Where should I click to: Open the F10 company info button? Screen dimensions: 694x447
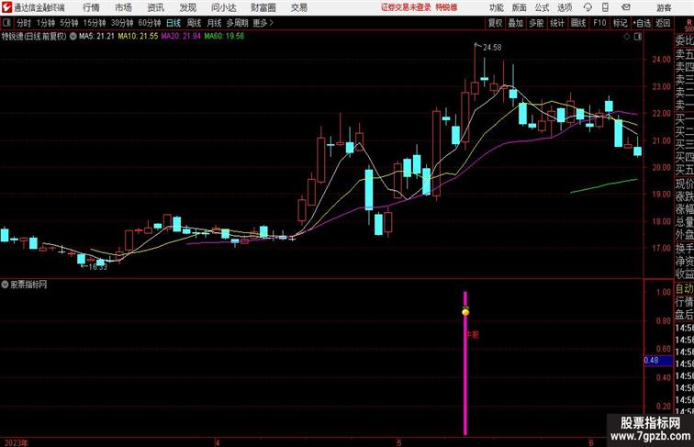tap(599, 23)
